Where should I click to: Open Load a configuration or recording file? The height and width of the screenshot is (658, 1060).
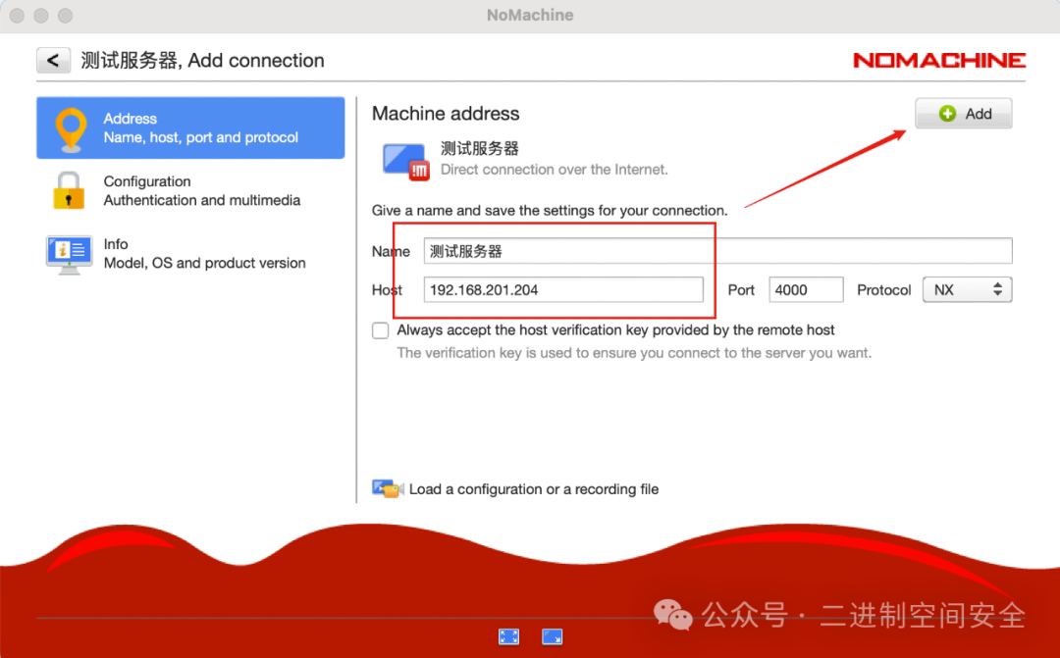[533, 489]
